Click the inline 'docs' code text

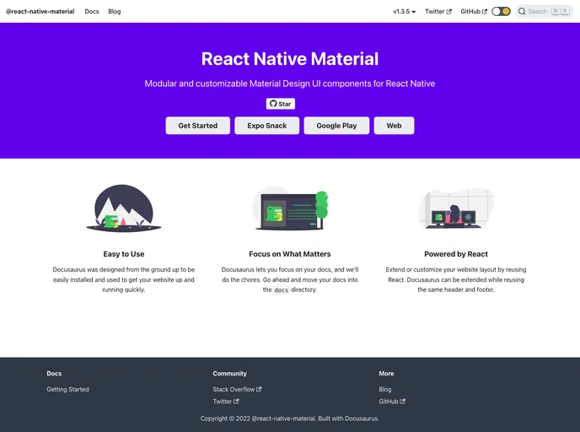click(x=281, y=290)
